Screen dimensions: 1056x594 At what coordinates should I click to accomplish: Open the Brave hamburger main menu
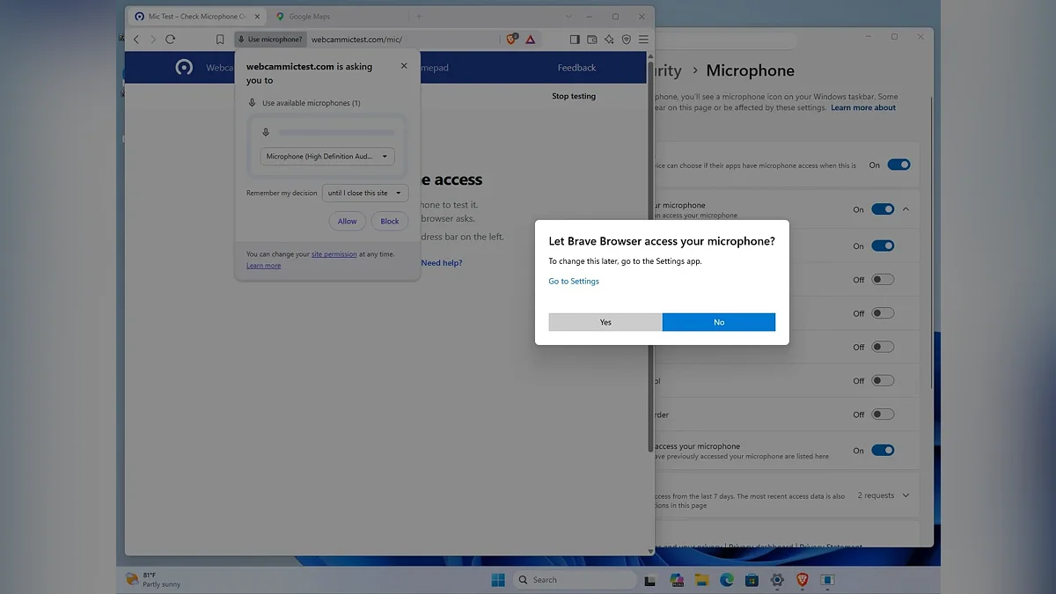coord(643,40)
